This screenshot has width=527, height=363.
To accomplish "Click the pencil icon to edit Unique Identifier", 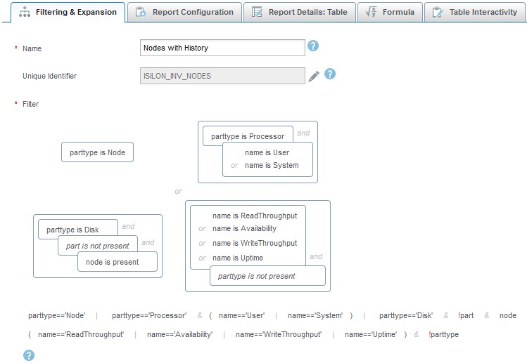I will (314, 77).
